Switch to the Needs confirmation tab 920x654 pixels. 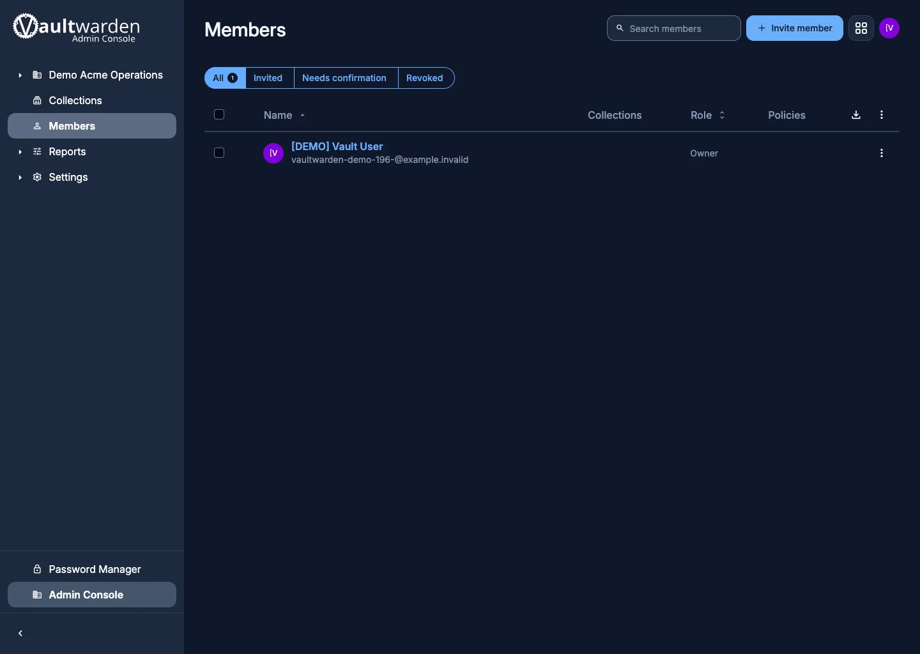(x=346, y=78)
